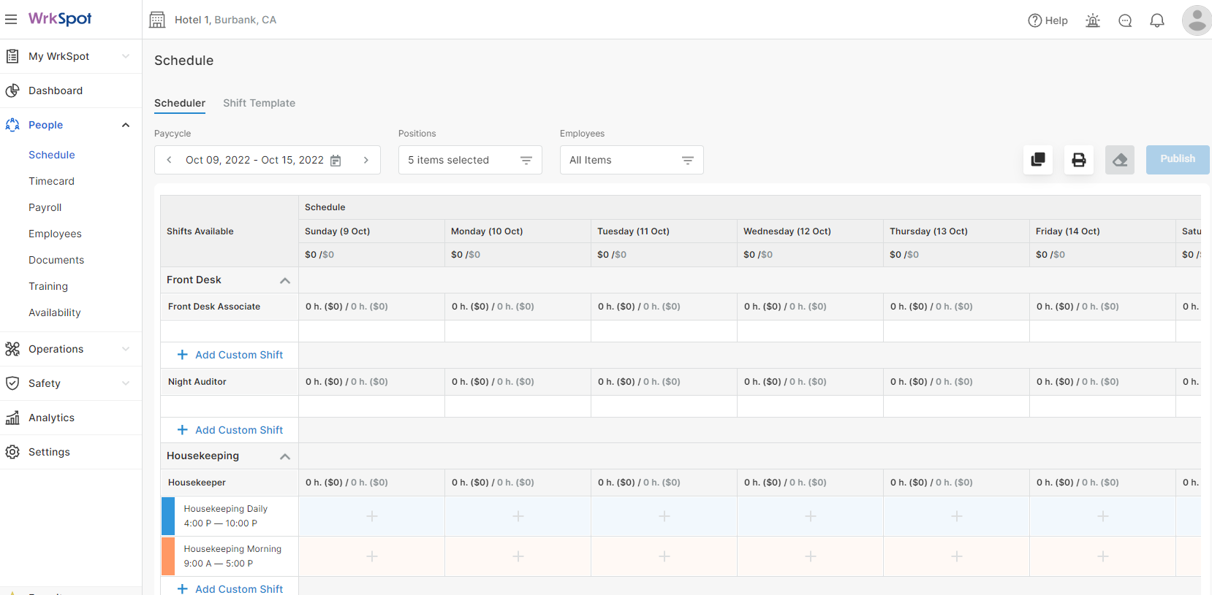
Task: Go to previous paycycle week arrow
Action: pyautogui.click(x=169, y=160)
